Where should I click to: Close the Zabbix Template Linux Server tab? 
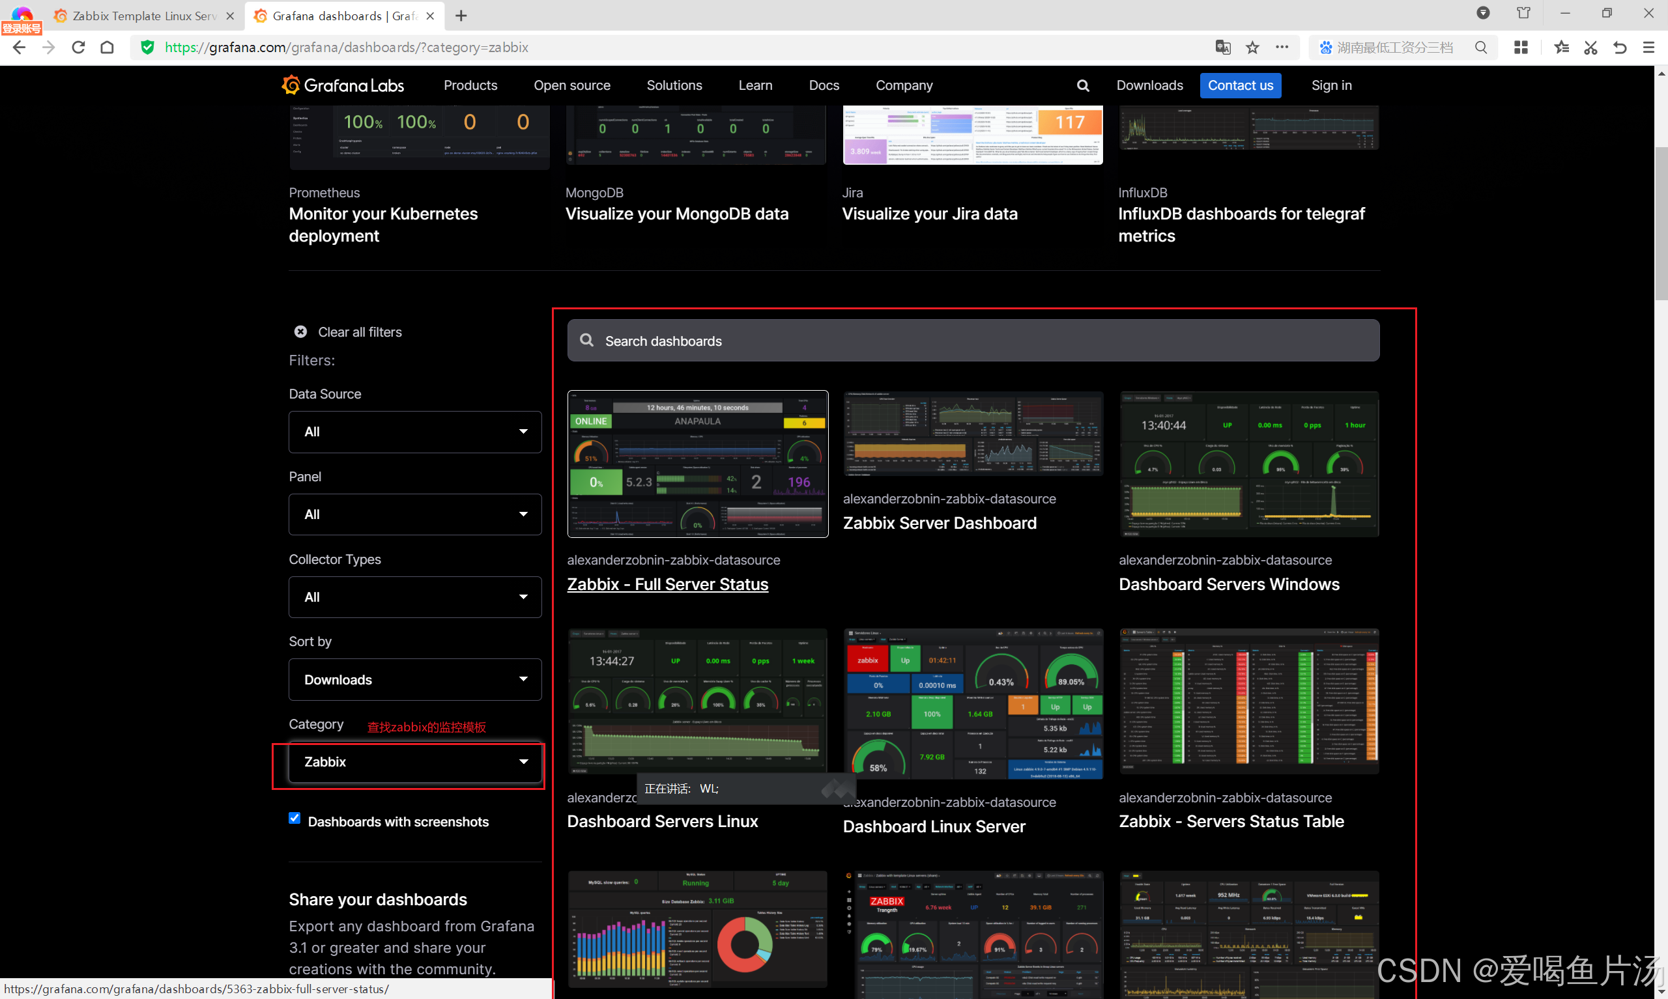pyautogui.click(x=230, y=16)
